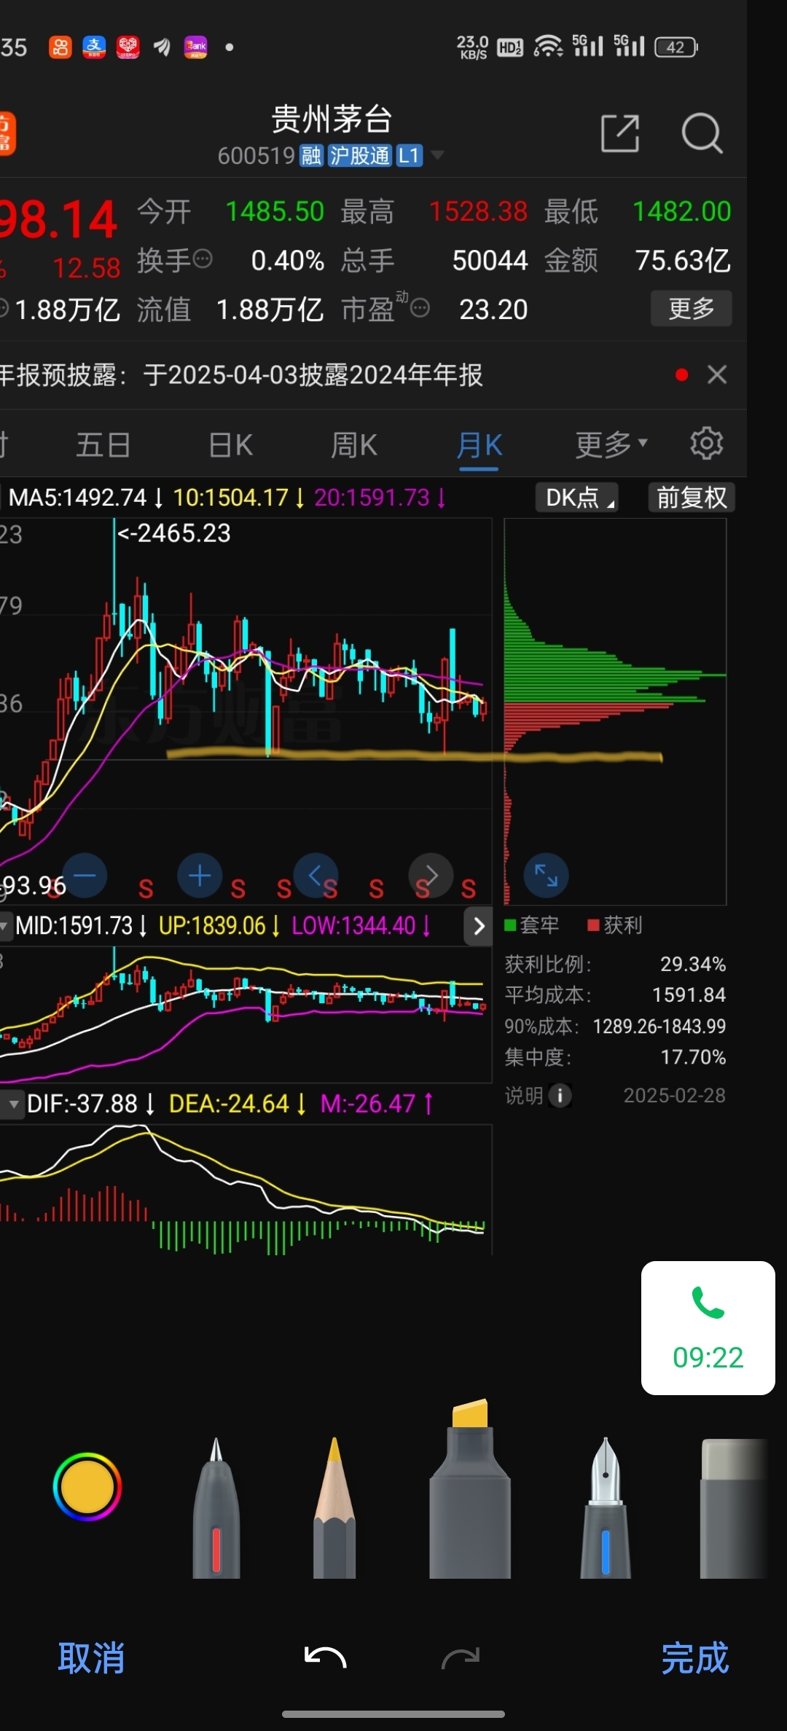Change the 前复权 adjustment mode
Viewport: 787px width, 1731px height.
pyautogui.click(x=692, y=498)
